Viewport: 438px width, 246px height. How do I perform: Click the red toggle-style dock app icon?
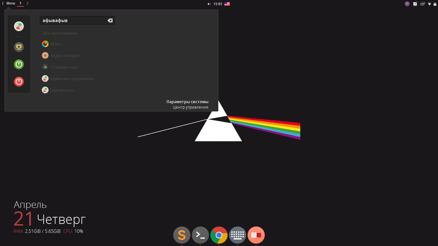[x=256, y=235]
